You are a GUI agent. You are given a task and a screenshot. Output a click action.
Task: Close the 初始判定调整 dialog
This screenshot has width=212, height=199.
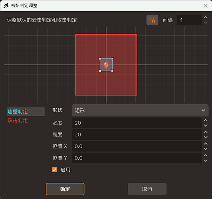206,6
